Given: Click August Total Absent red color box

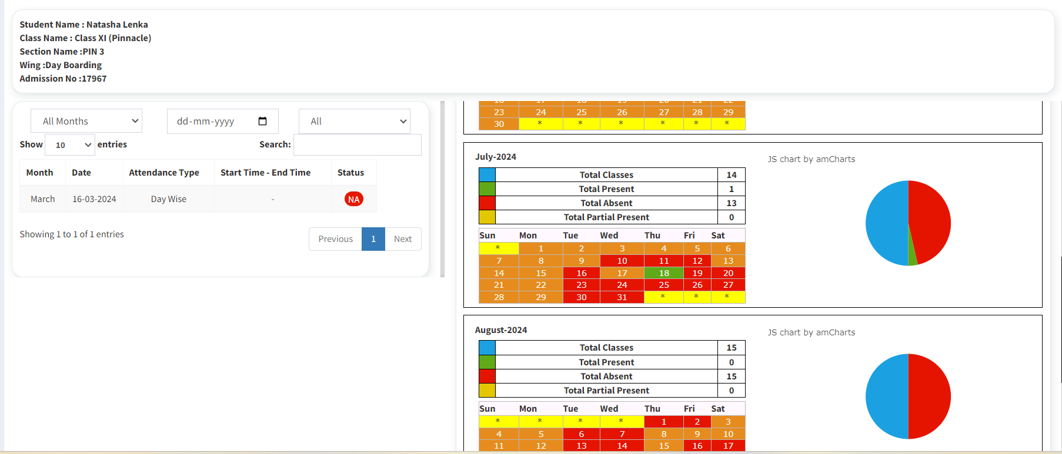Looking at the screenshot, I should pyautogui.click(x=487, y=376).
